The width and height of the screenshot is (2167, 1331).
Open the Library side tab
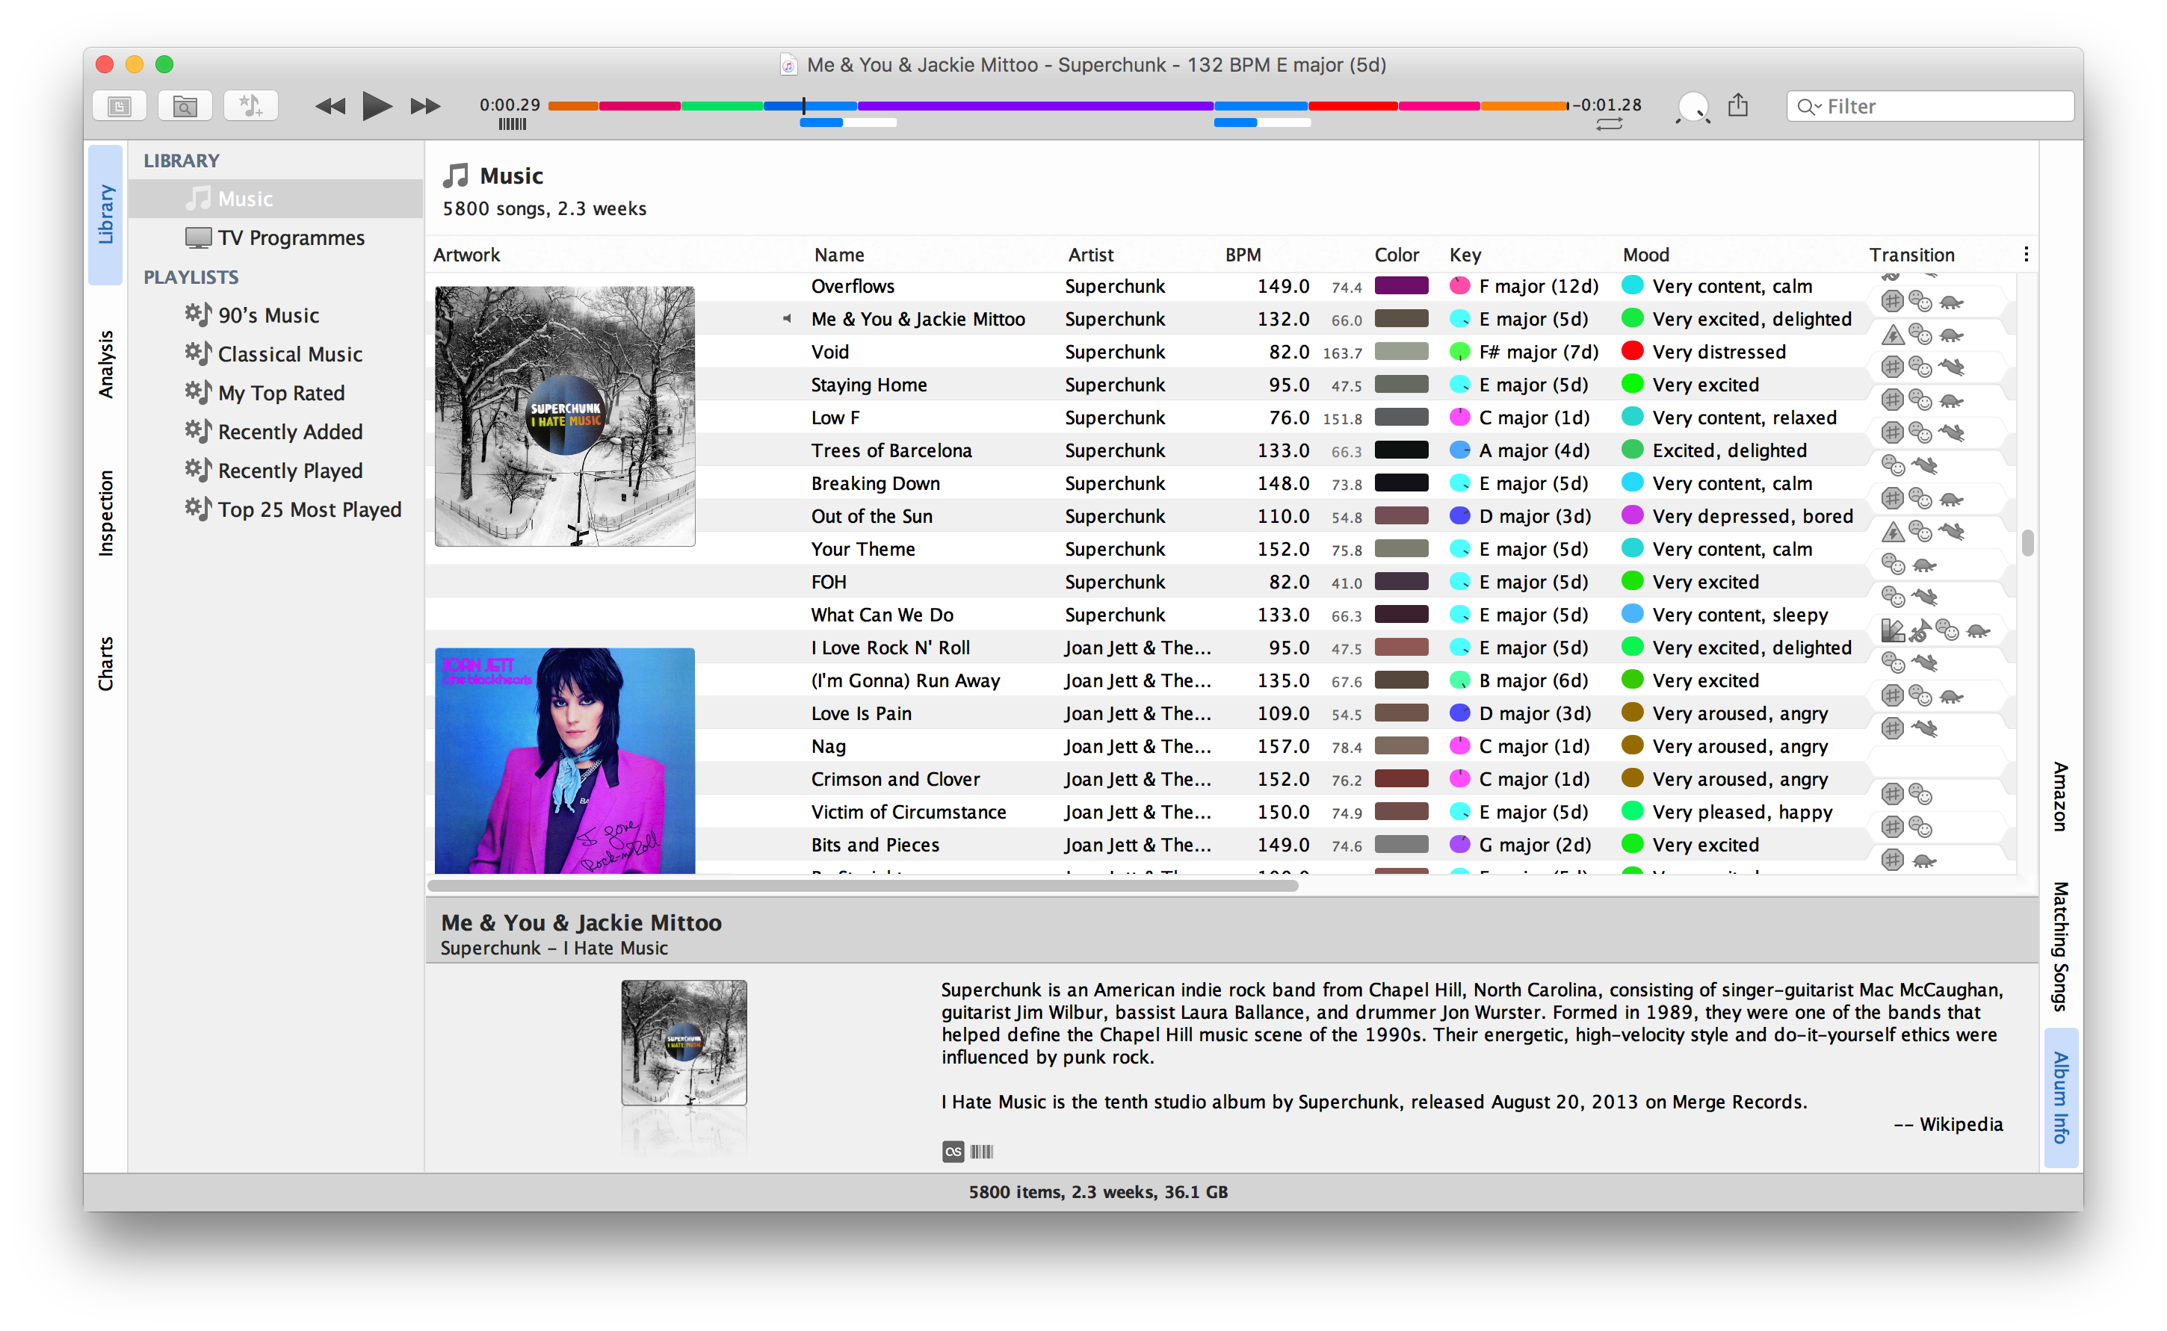[105, 214]
